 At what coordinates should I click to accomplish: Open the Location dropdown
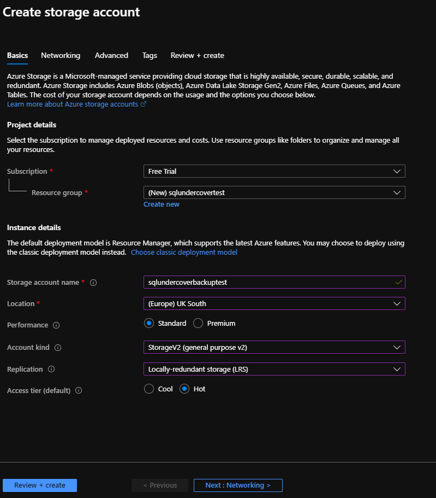274,303
